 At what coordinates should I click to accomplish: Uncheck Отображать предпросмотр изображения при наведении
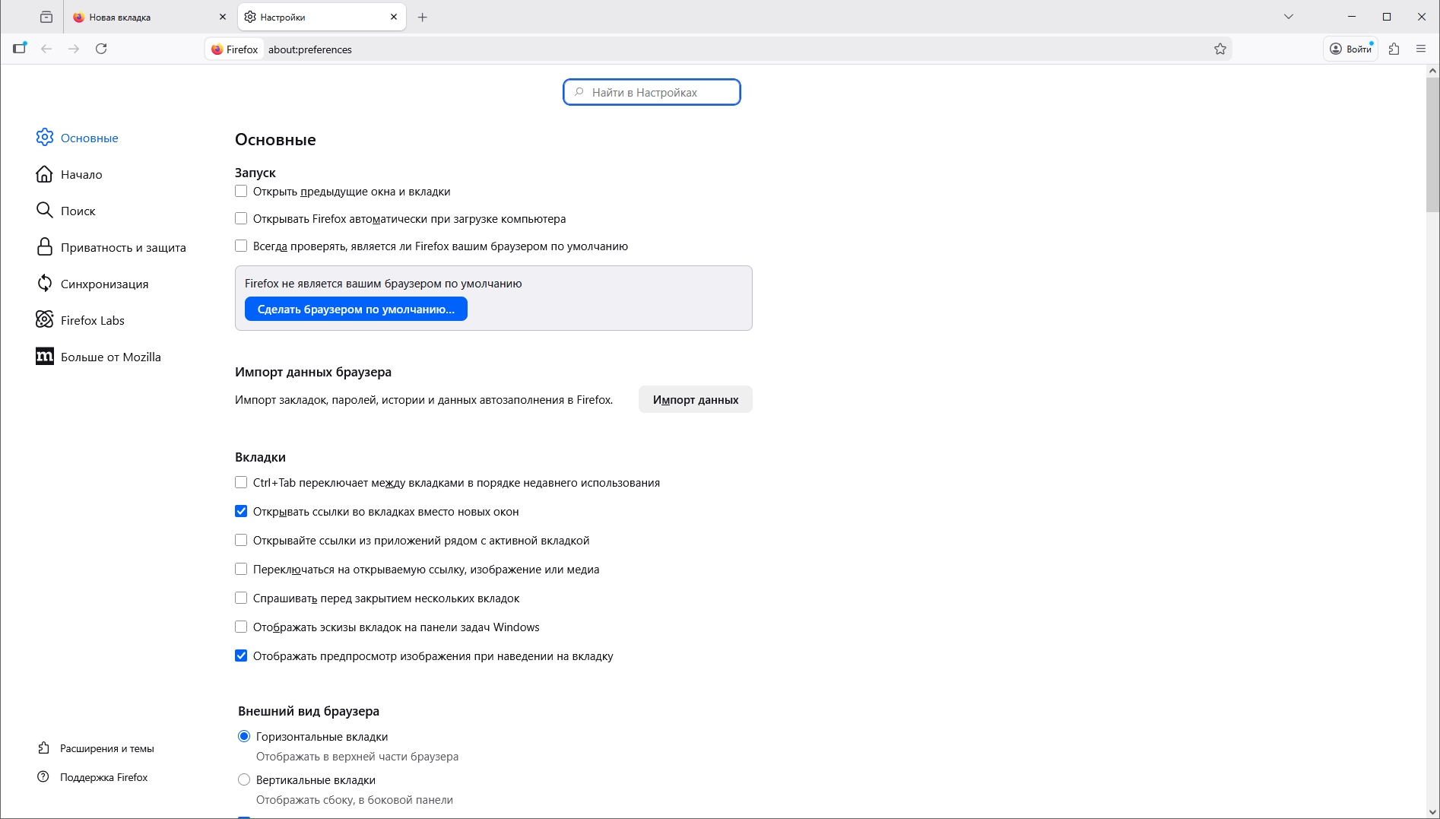[241, 656]
